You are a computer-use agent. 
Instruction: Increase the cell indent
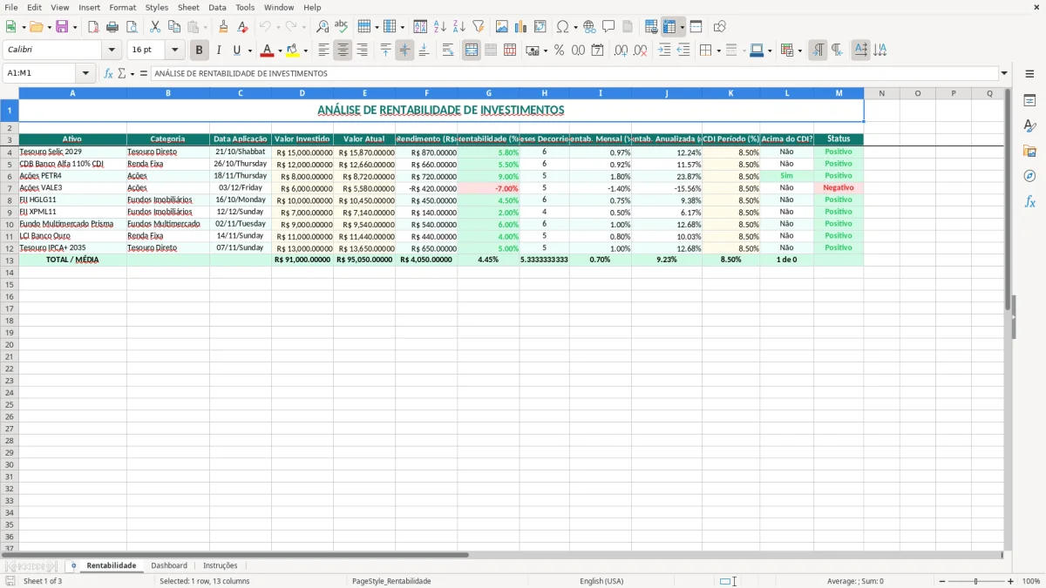tap(664, 51)
